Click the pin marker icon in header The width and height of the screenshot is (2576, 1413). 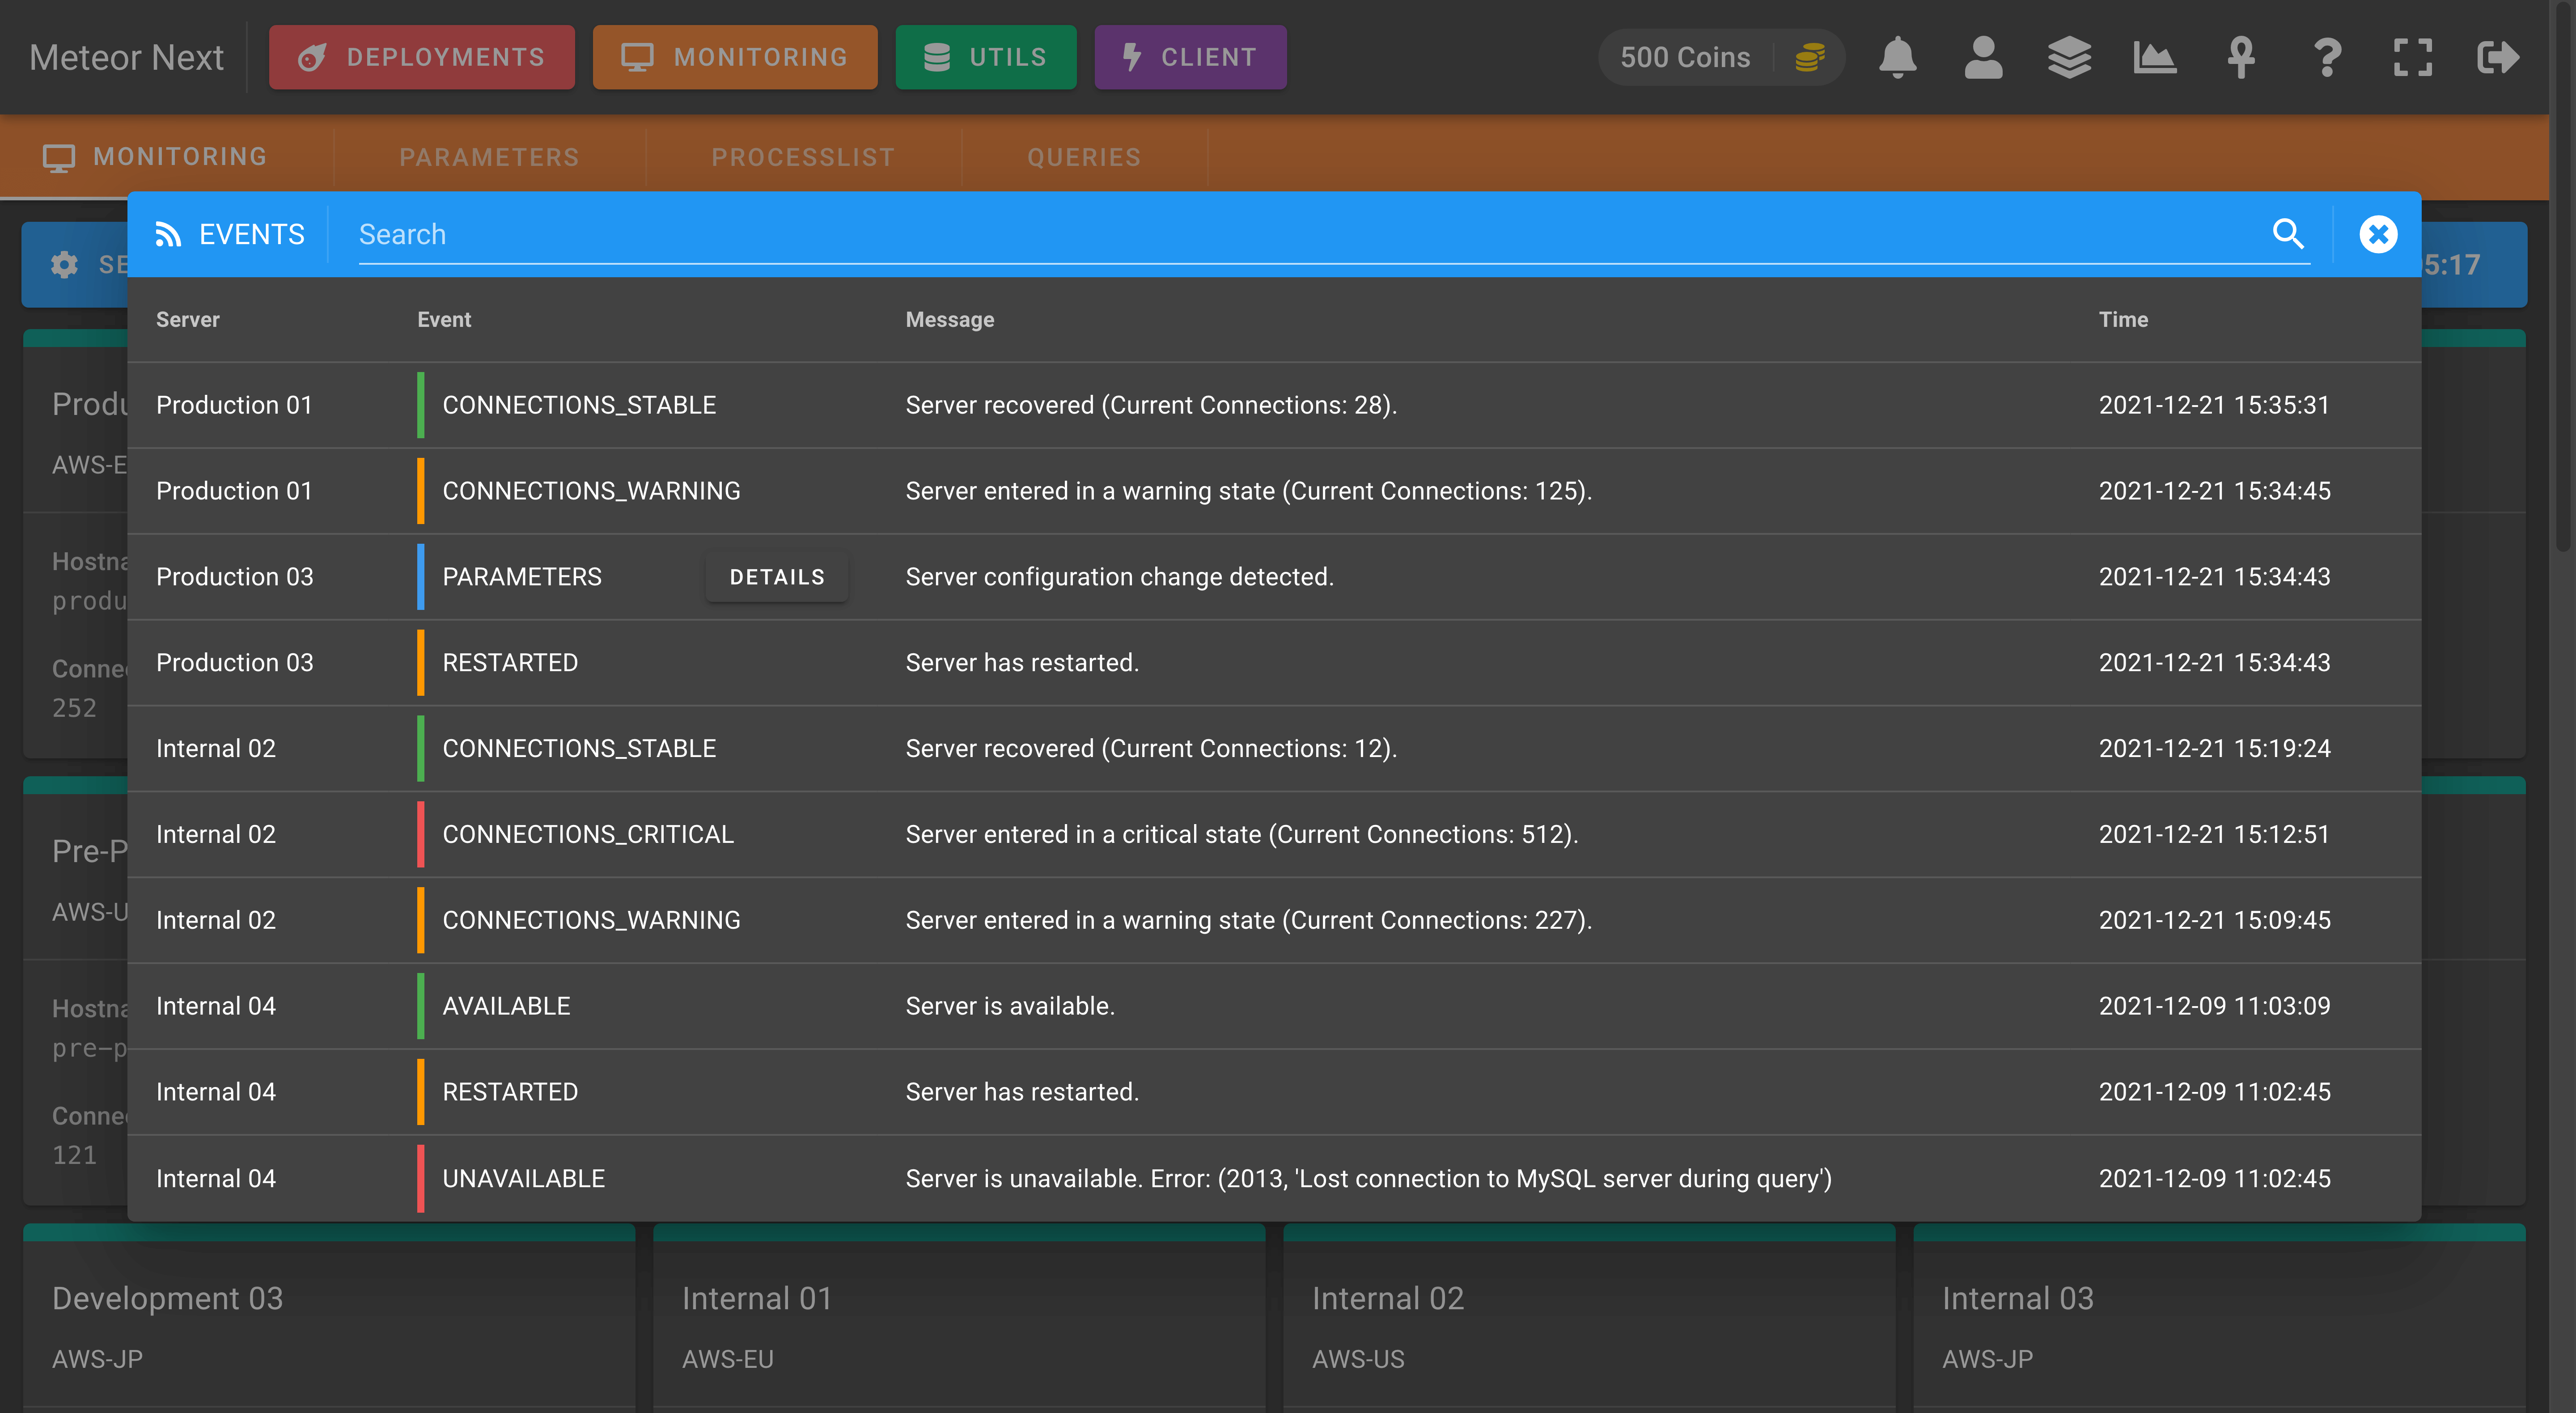2241,57
